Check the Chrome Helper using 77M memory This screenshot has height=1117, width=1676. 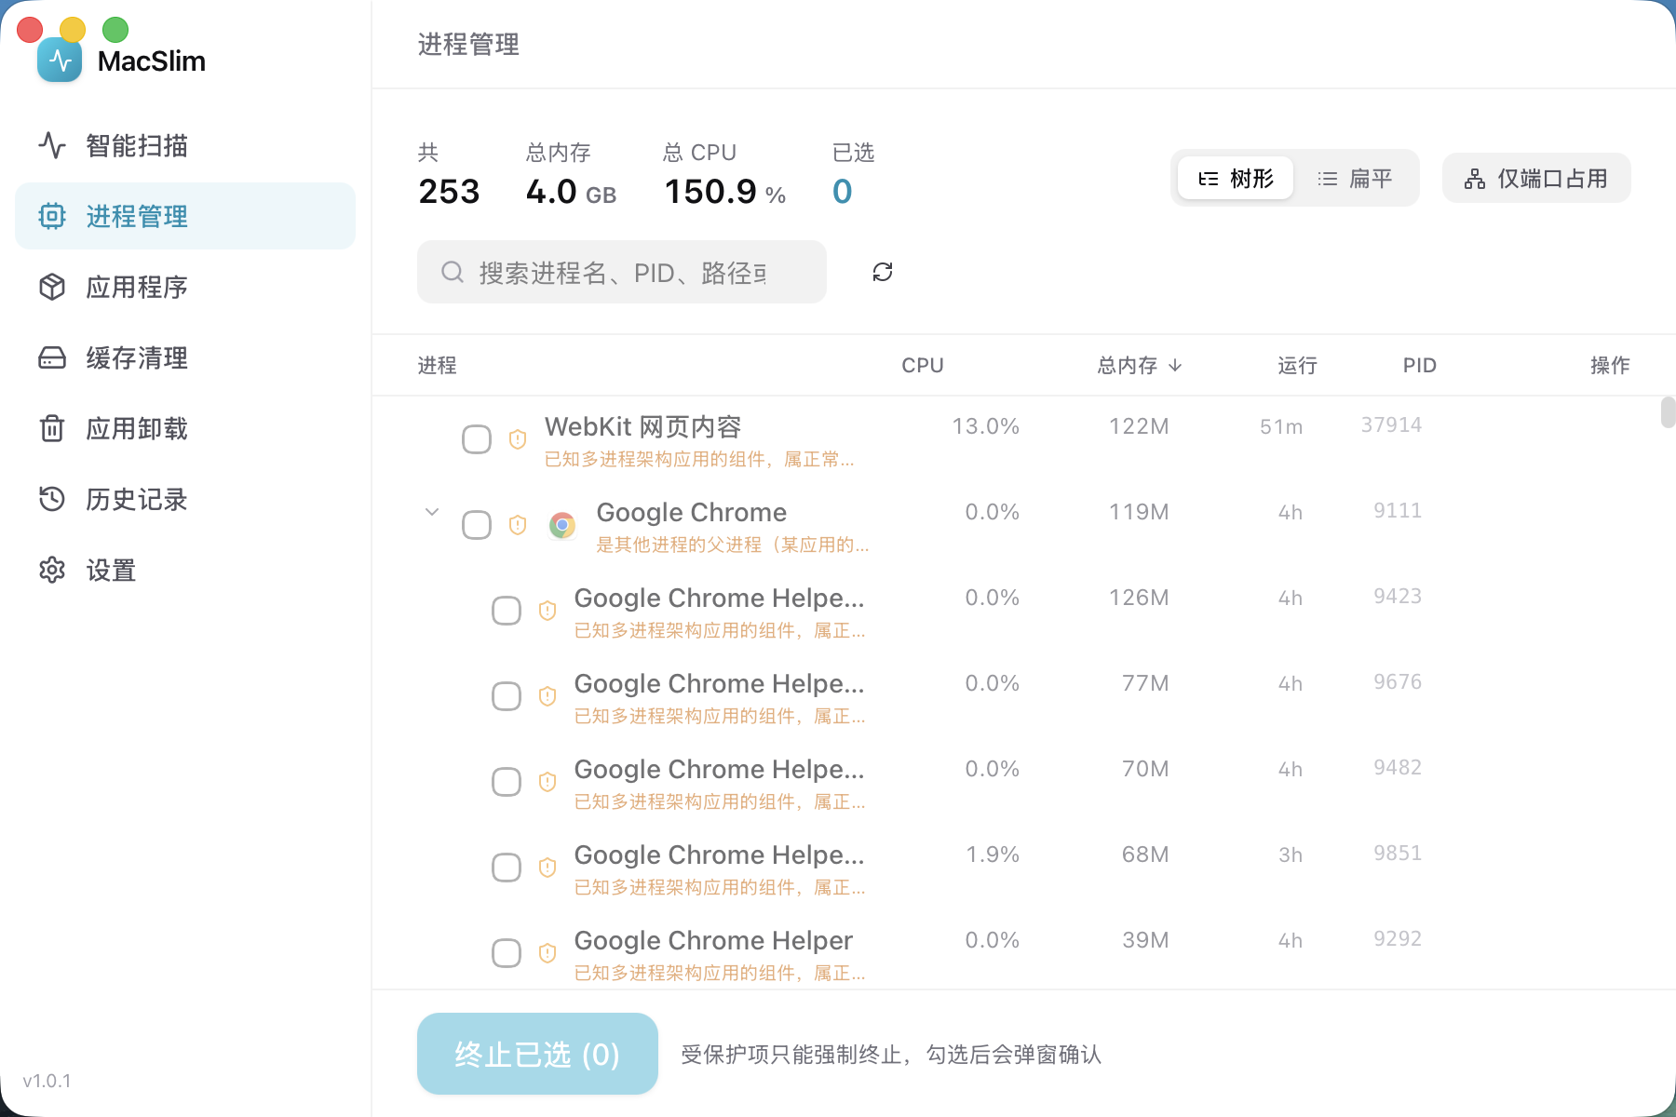507,696
